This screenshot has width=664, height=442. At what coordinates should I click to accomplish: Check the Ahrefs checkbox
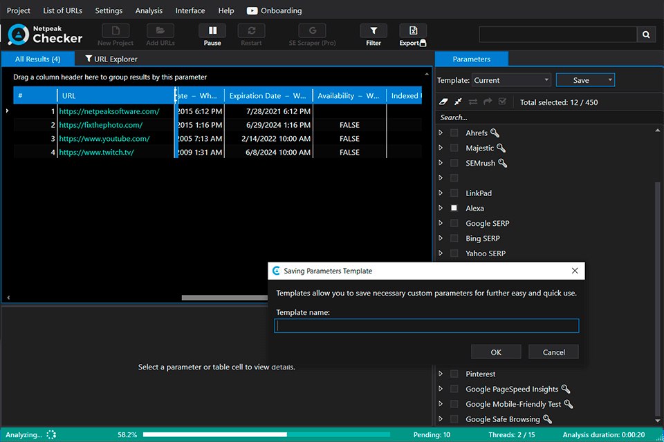pos(454,133)
